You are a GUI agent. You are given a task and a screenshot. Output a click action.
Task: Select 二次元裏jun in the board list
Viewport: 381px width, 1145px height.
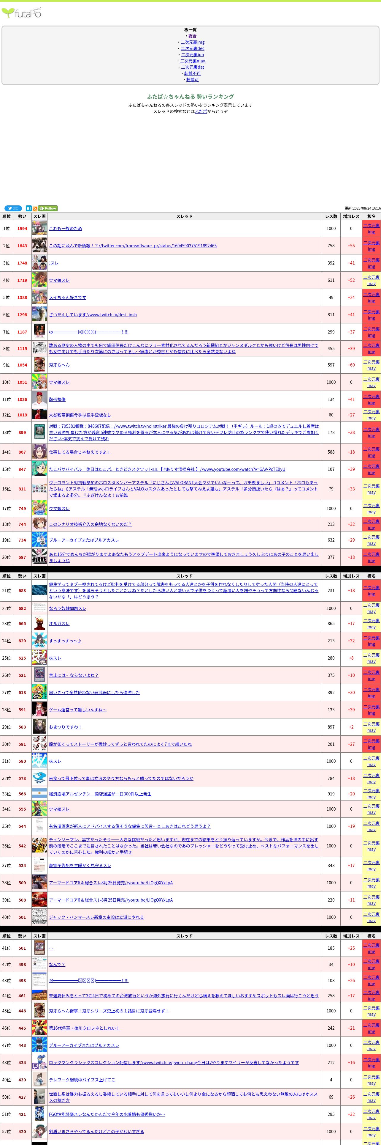tap(193, 55)
